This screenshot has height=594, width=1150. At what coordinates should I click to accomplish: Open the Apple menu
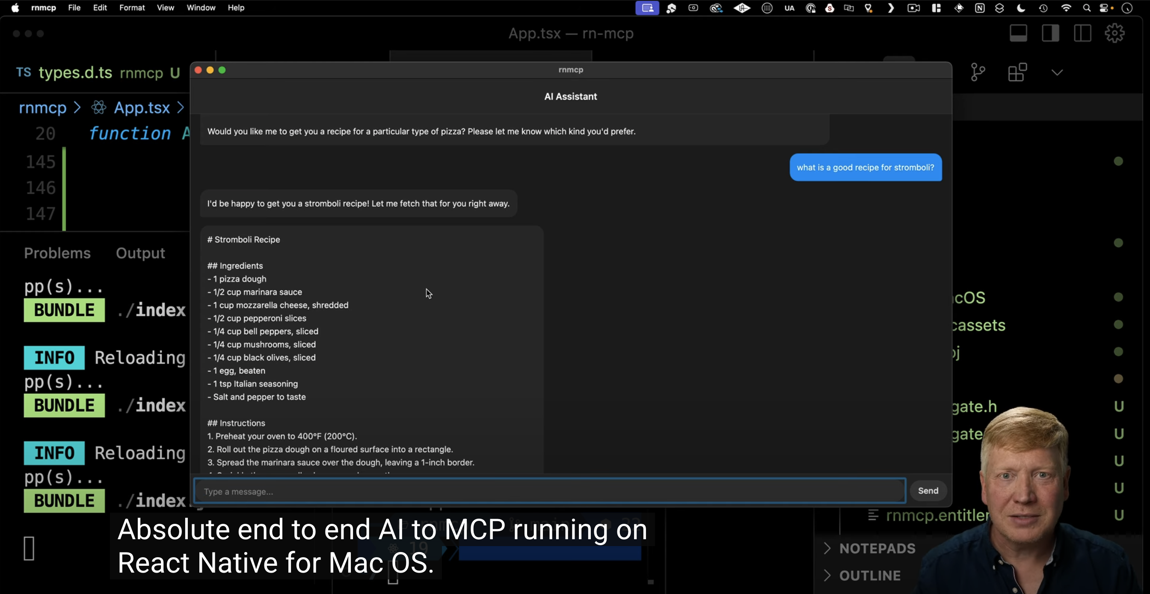(15, 8)
